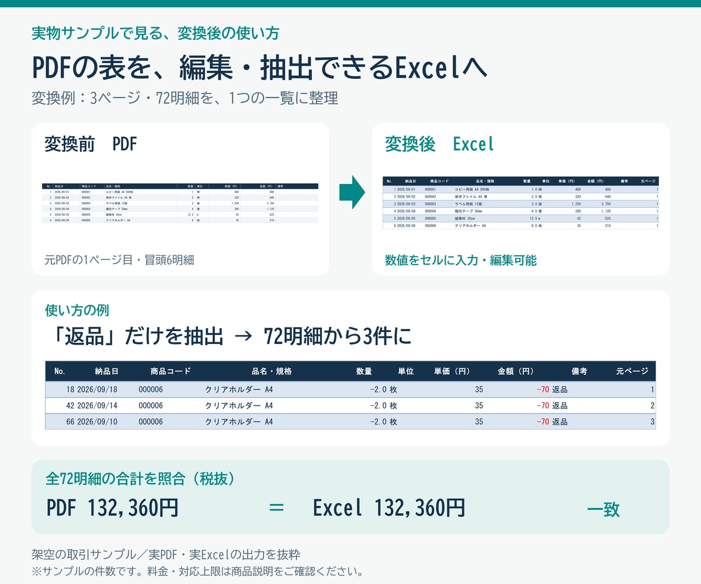Select quantity -2.0 枚 in row No. 42
The image size is (701, 584).
click(x=383, y=405)
